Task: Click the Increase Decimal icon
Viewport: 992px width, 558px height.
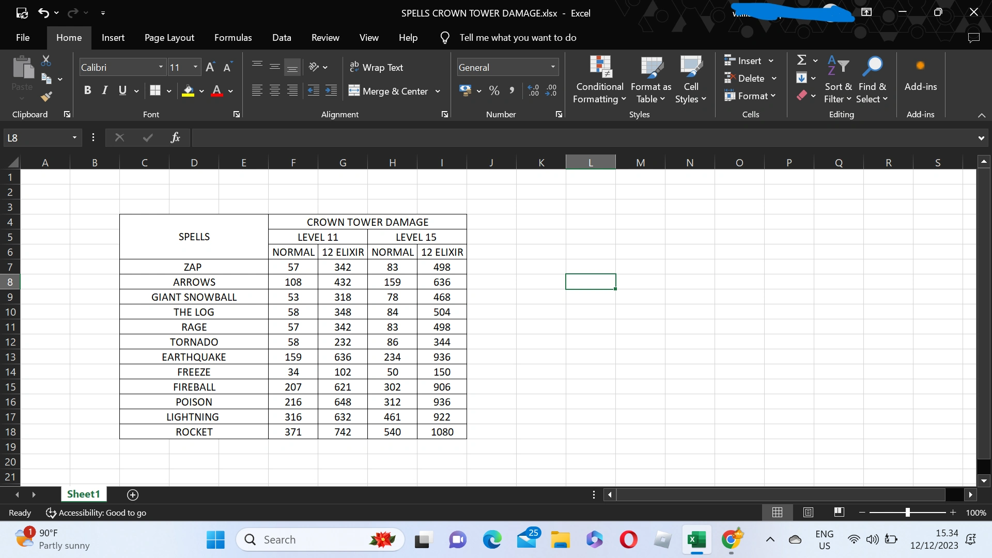Action: [534, 91]
